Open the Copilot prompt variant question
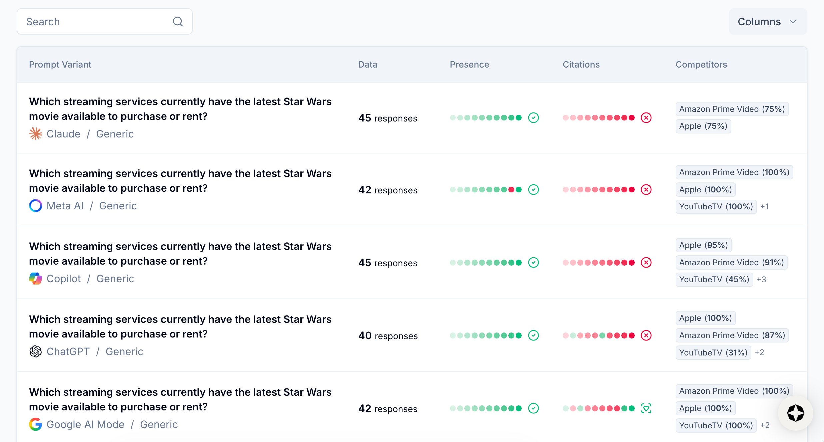Screen dimensions: 824x442 180,254
